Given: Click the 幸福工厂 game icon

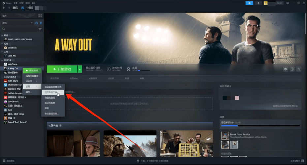Looking at the screenshot, I should [5, 118].
